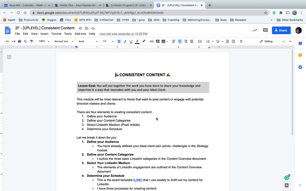Open Tasks in the side panel
Image resolution: width=306 pixels, height=191 pixels.
300,67
